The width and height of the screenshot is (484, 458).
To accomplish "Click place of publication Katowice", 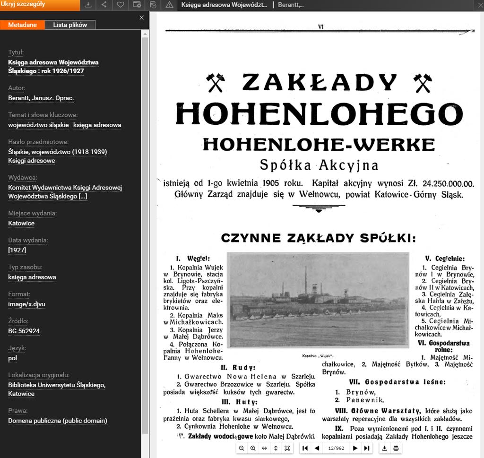I will pyautogui.click(x=21, y=224).
